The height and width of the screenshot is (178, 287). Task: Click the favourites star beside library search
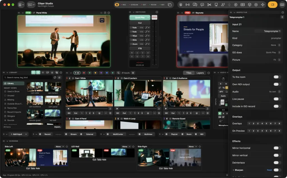(x=59, y=78)
